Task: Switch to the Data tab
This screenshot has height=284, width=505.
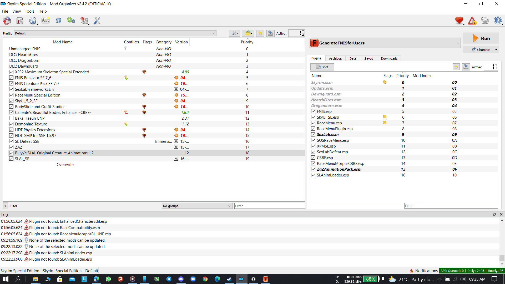Action: (353, 58)
